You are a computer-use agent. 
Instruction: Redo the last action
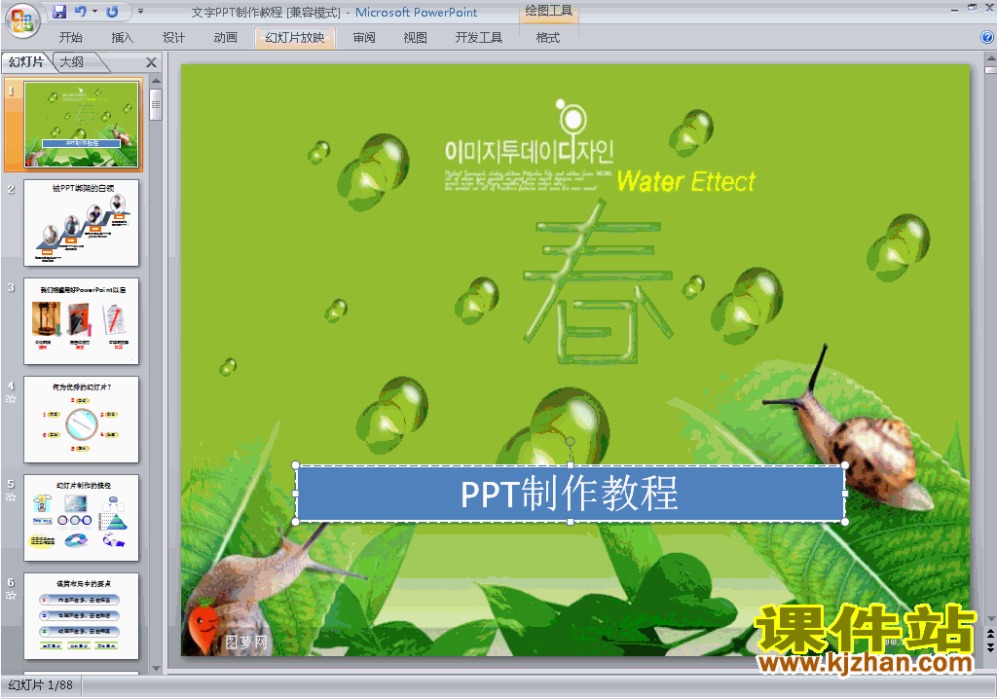coord(113,12)
